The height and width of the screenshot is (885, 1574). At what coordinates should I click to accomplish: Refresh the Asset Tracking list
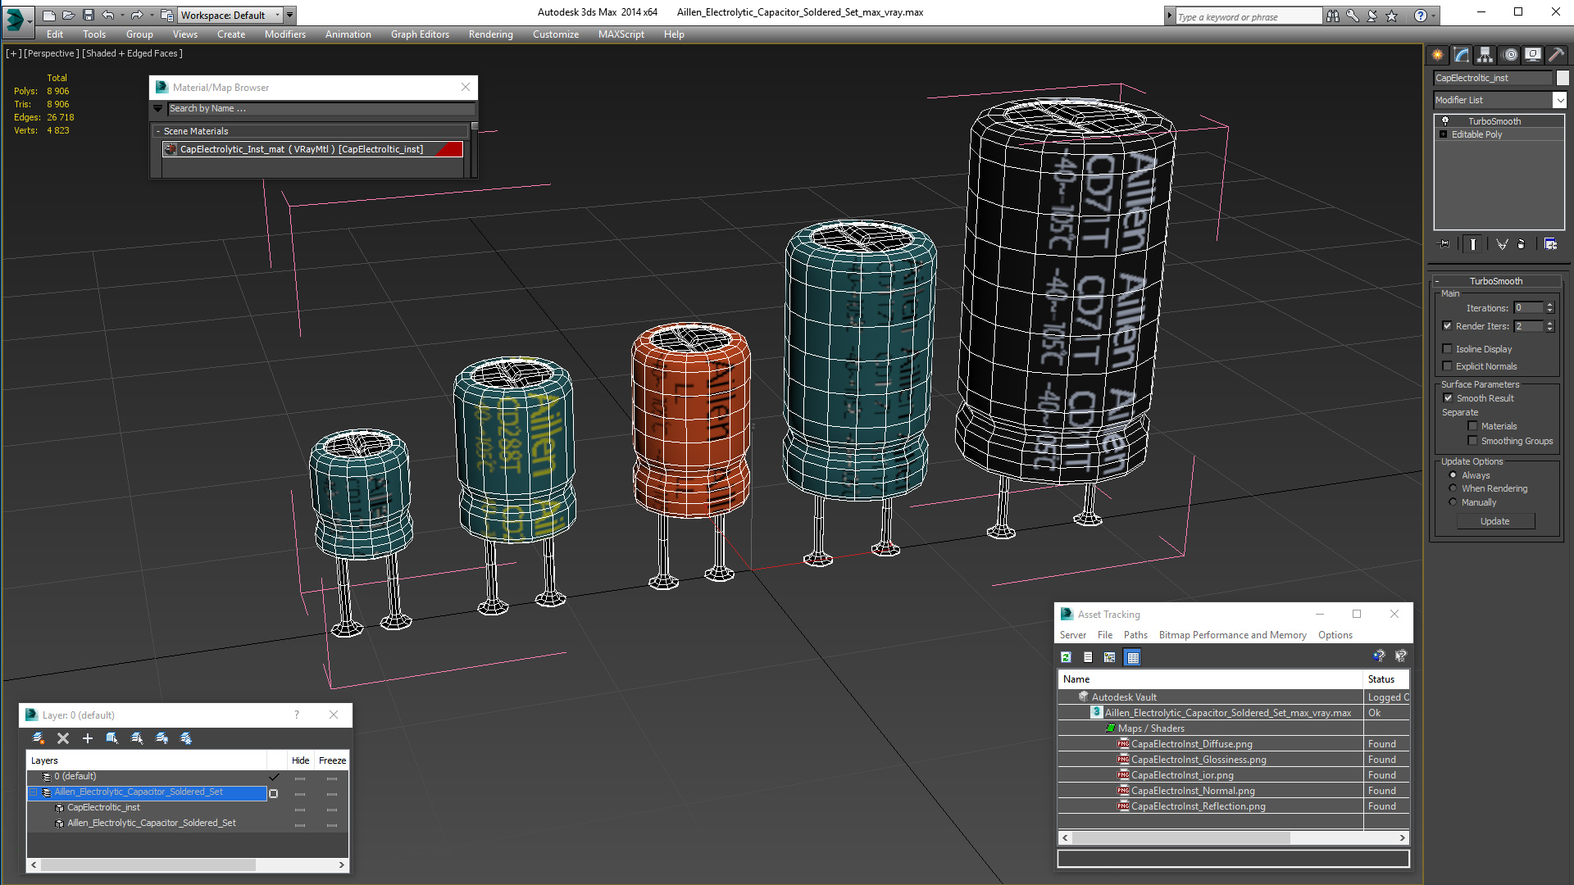pos(1066,657)
